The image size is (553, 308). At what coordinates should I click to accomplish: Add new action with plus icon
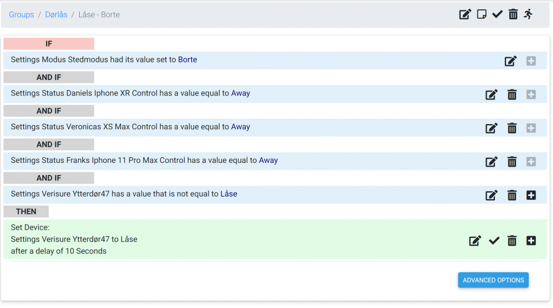click(531, 241)
